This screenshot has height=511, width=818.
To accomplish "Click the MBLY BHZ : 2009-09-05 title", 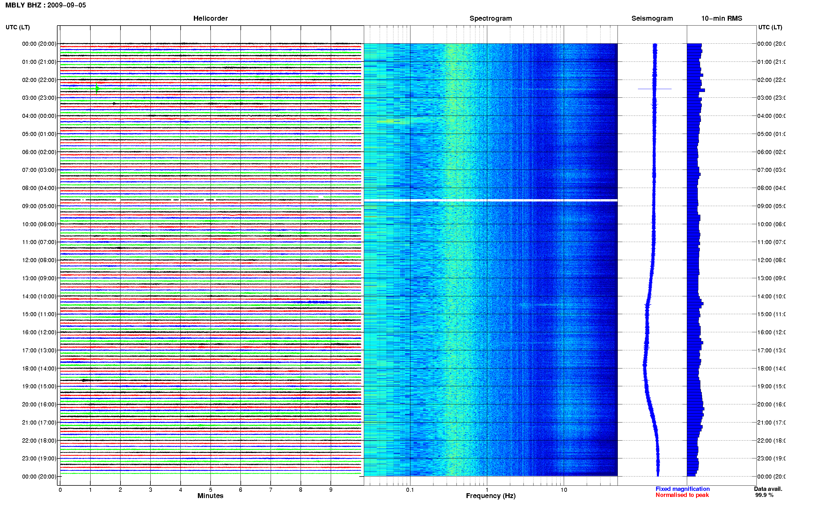I will (46, 5).
